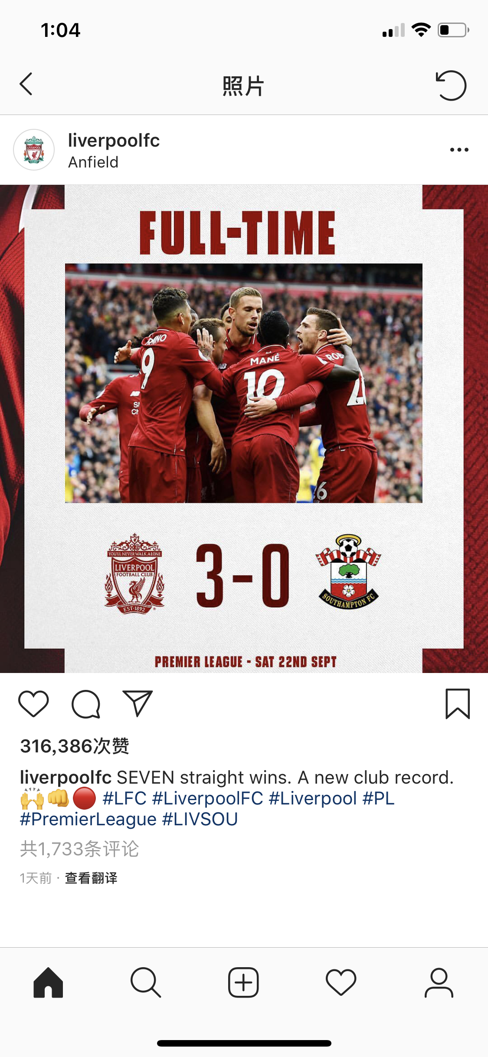Tap the back arrow icon
Screen dimensions: 488x1057
[26, 84]
